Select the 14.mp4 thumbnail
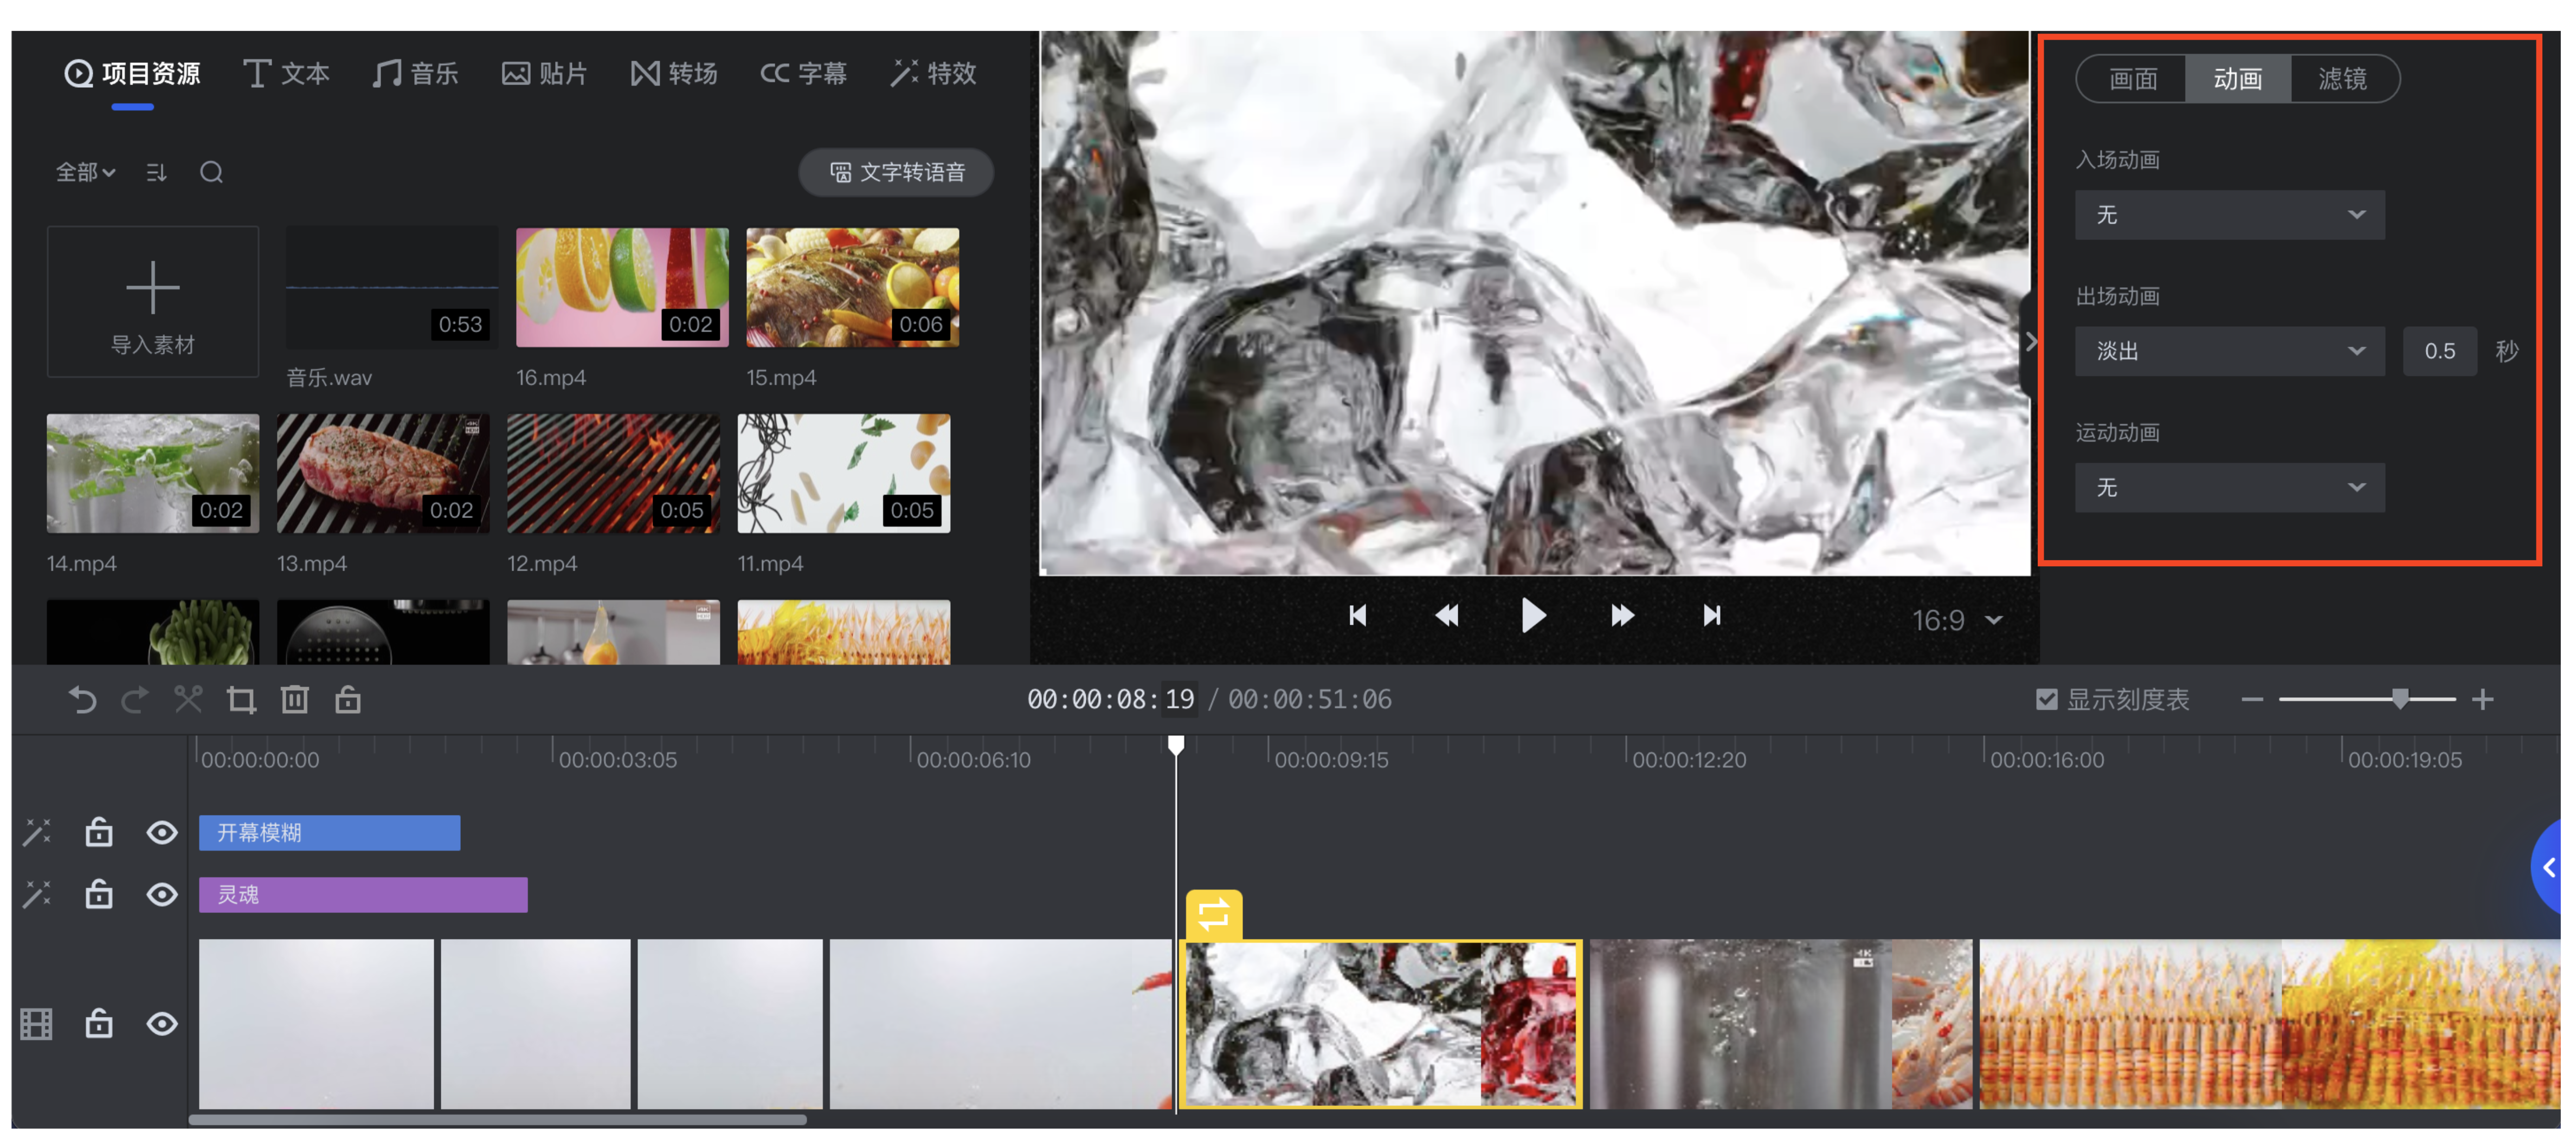 pyautogui.click(x=153, y=474)
